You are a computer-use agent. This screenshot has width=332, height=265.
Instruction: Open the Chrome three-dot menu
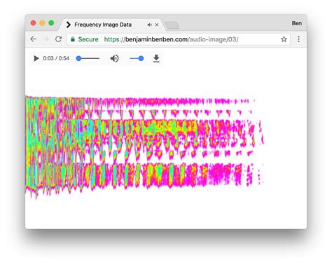point(298,39)
